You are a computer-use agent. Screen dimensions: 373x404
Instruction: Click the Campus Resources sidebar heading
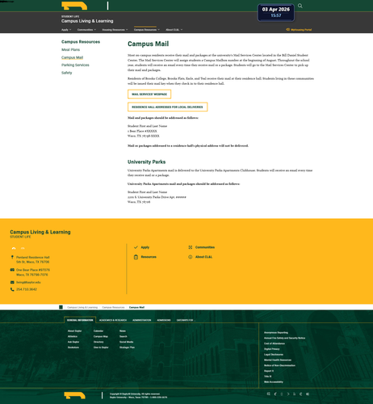coord(81,42)
